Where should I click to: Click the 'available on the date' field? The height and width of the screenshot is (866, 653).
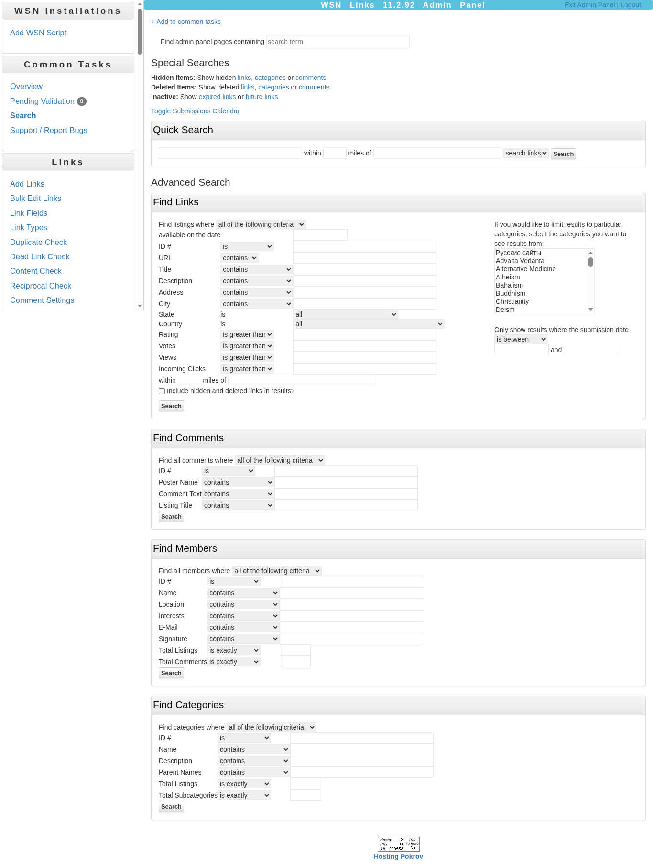click(320, 235)
